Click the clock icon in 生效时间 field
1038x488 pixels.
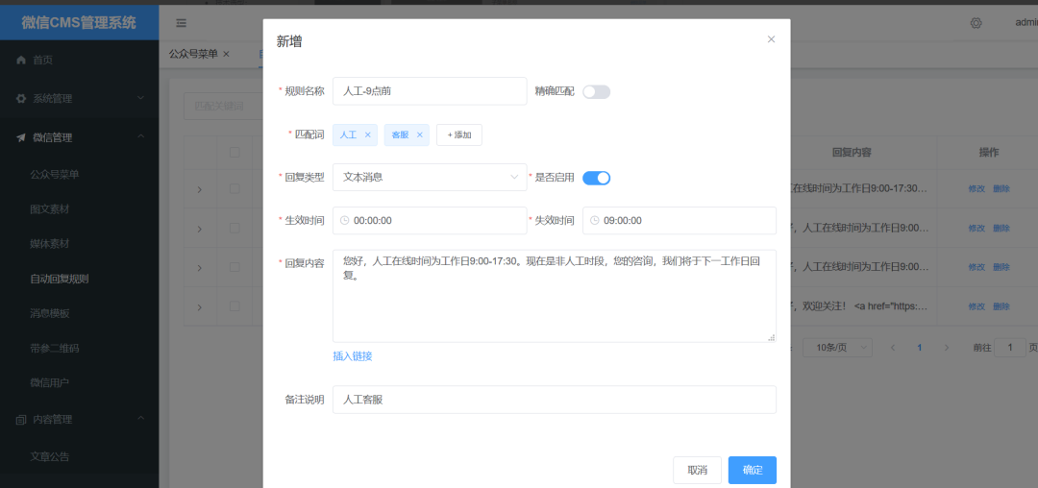tap(344, 221)
